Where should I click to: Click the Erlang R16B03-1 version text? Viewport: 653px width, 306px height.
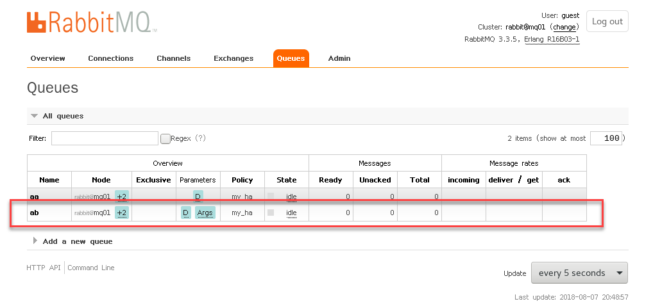pos(552,40)
